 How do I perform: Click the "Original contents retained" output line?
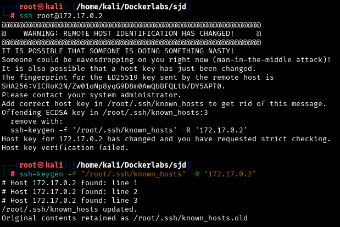coord(124,218)
